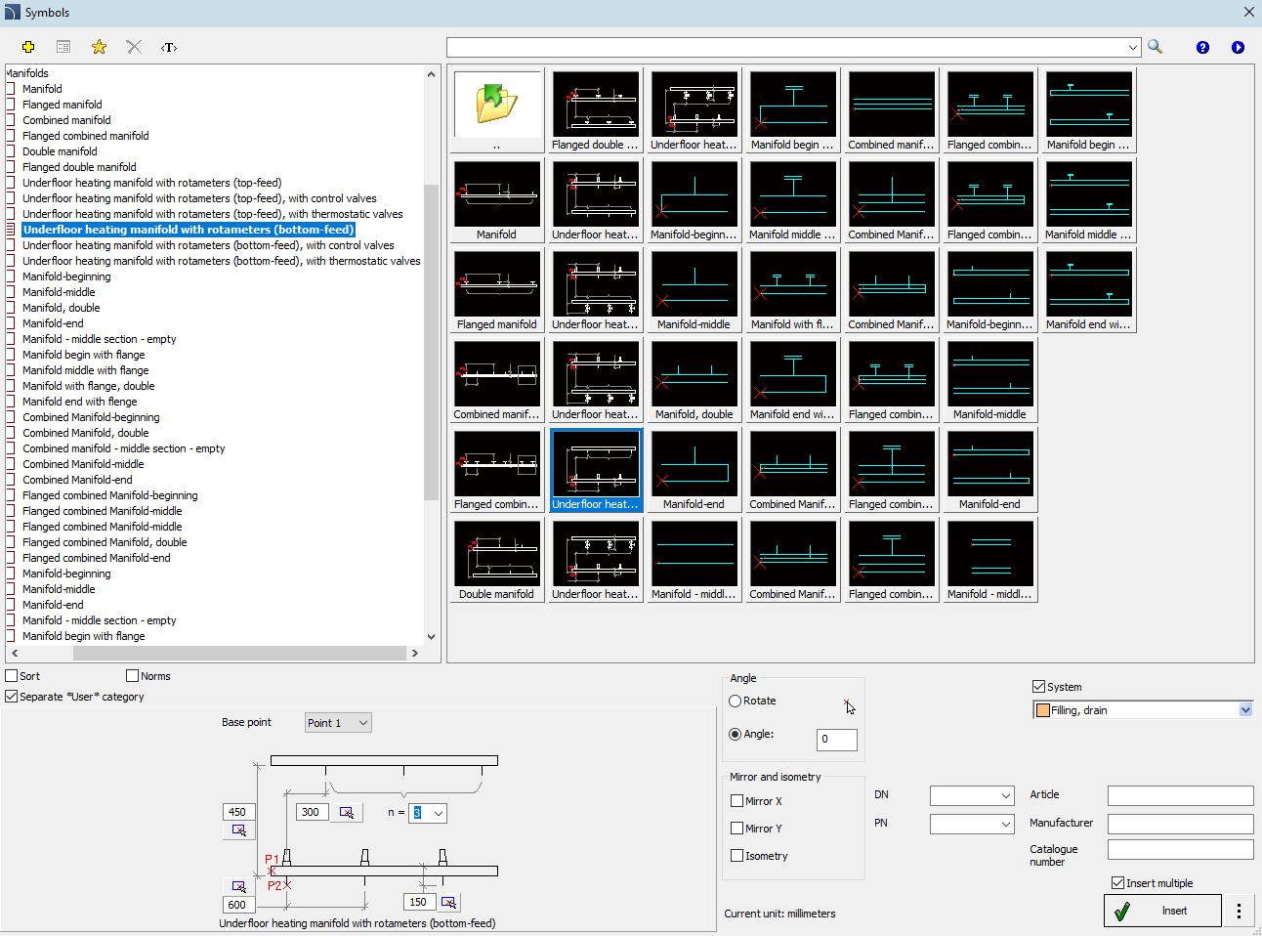Open help with the blue question mark icon

pos(1202,47)
